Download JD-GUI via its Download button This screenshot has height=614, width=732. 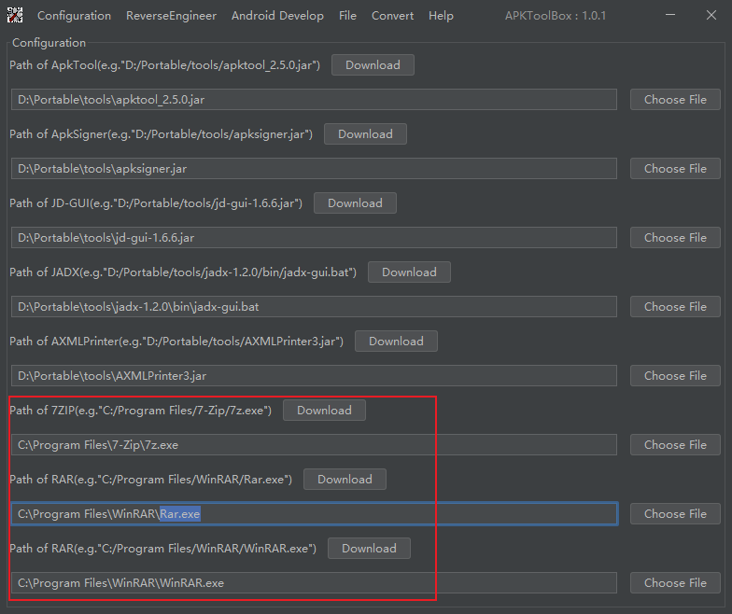click(x=355, y=203)
